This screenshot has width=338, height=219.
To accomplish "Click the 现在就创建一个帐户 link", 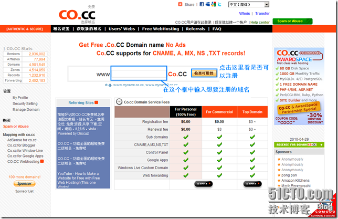I will 231,22.
